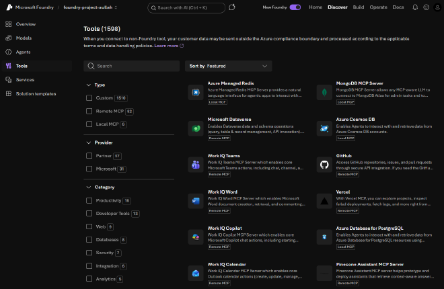Select Overview in the sidebar

pyautogui.click(x=37, y=24)
